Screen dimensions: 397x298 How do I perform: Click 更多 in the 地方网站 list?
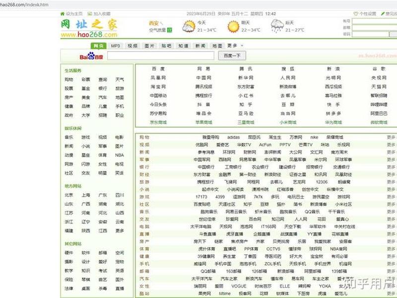coord(120,231)
